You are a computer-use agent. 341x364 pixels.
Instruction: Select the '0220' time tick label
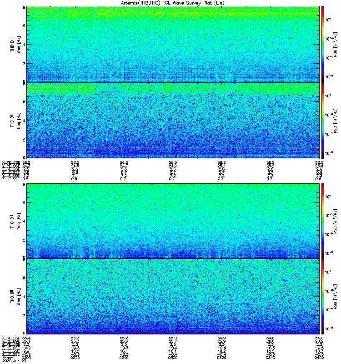click(75, 358)
